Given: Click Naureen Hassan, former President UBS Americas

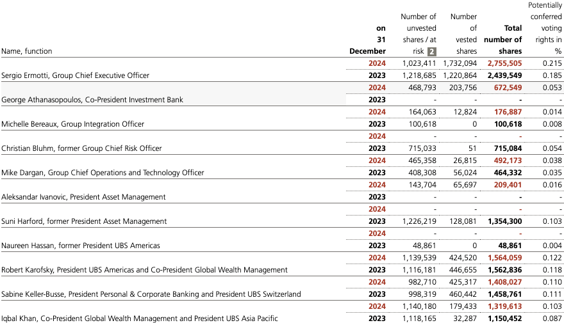Looking at the screenshot, I should tap(81, 246).
